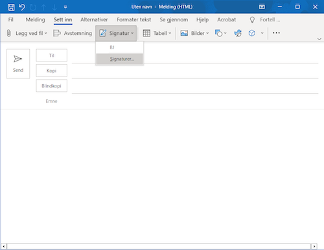Expand the Bilder dropdown arrow
Screen dimensions: 324x250
tap(207, 33)
